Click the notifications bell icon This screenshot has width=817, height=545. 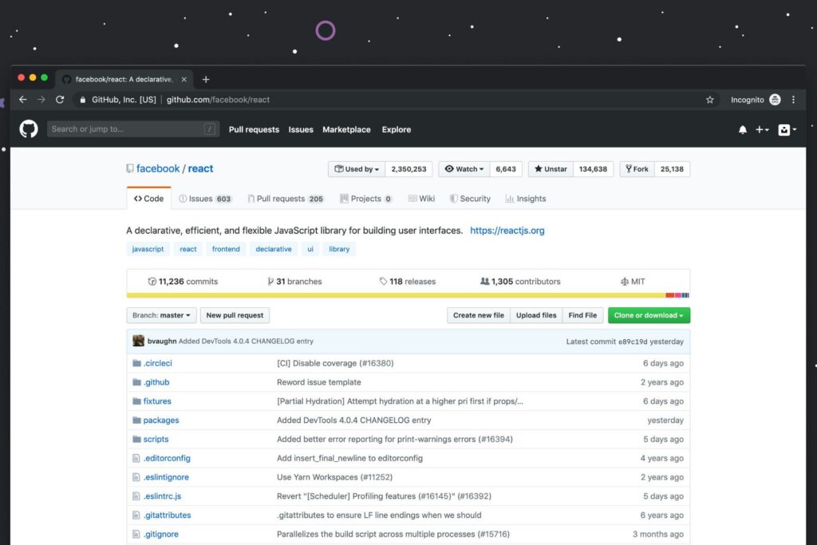742,129
